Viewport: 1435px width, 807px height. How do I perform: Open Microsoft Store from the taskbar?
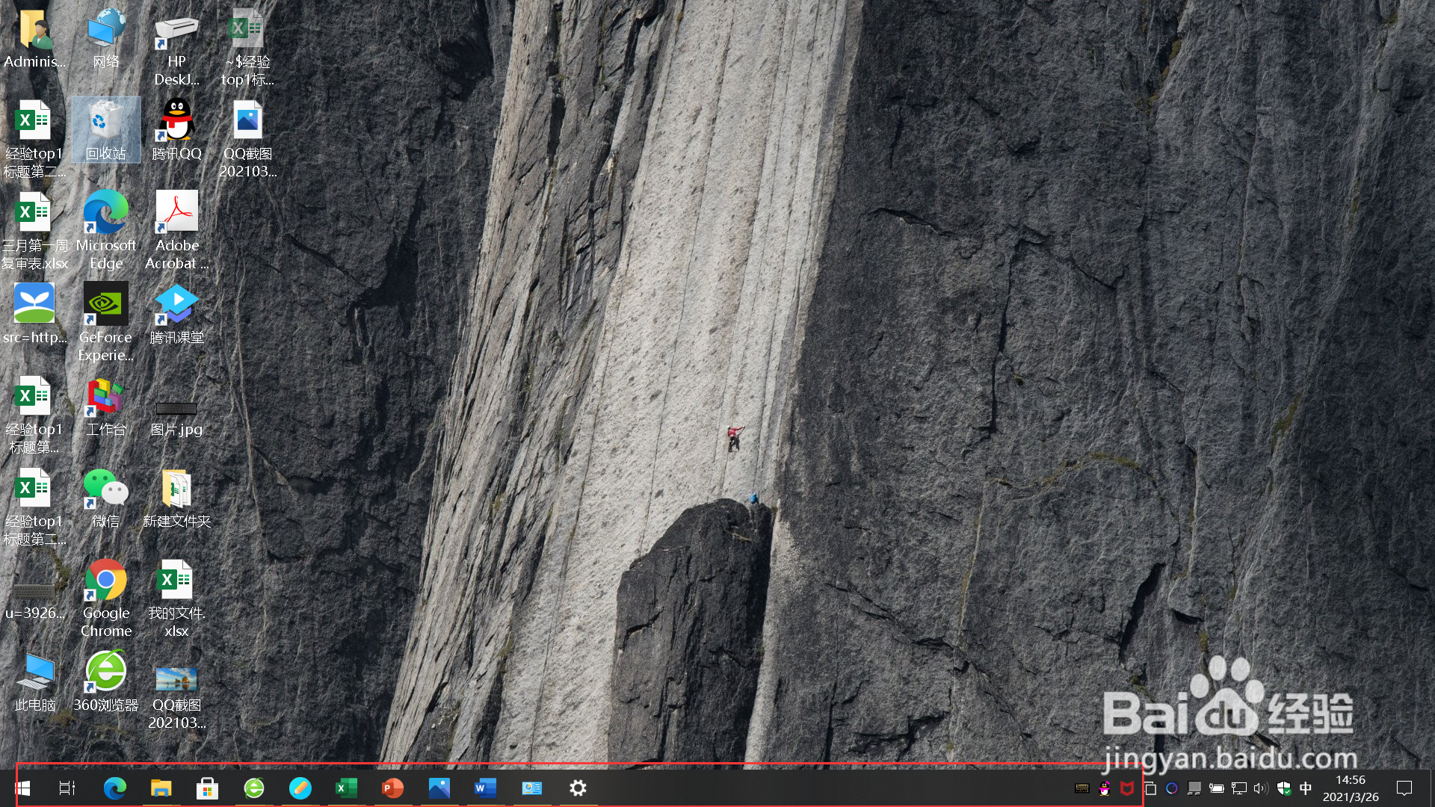click(207, 788)
